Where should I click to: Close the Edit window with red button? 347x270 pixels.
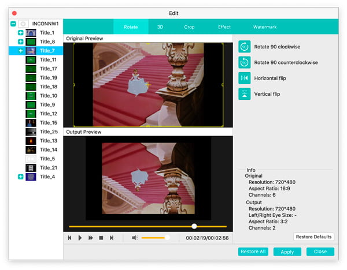pyautogui.click(x=14, y=13)
